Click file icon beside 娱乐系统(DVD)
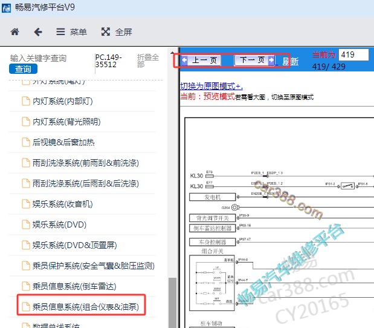Viewport: 374px width, 328px height. coord(26,225)
